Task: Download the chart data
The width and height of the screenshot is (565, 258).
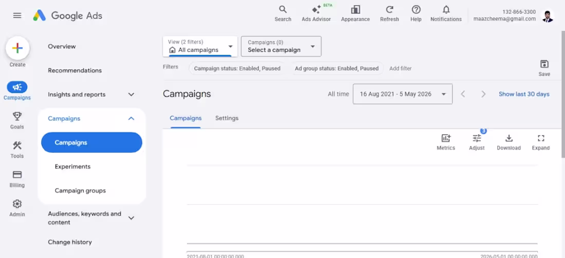Action: pyautogui.click(x=509, y=142)
